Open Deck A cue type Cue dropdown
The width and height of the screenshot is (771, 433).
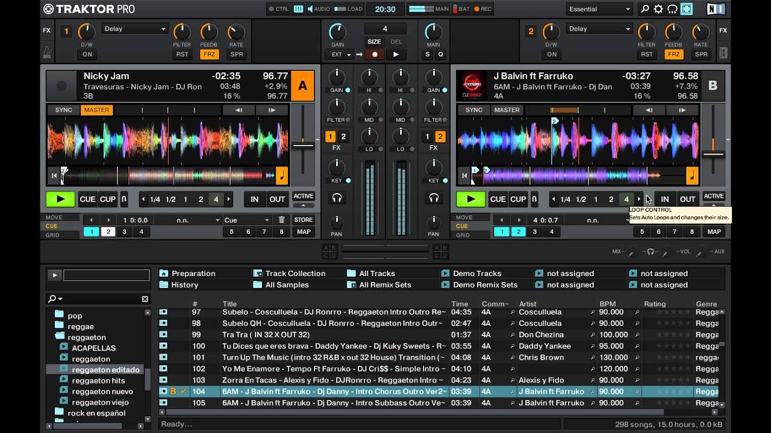pyautogui.click(x=247, y=220)
